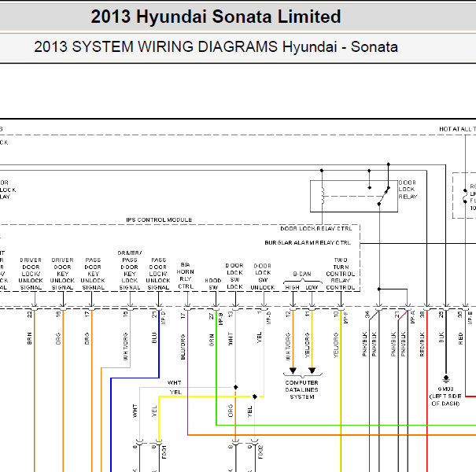476x472 pixels.
Task: Click the "WHT/ORG" label on pin 18 wire
Action: (126, 346)
